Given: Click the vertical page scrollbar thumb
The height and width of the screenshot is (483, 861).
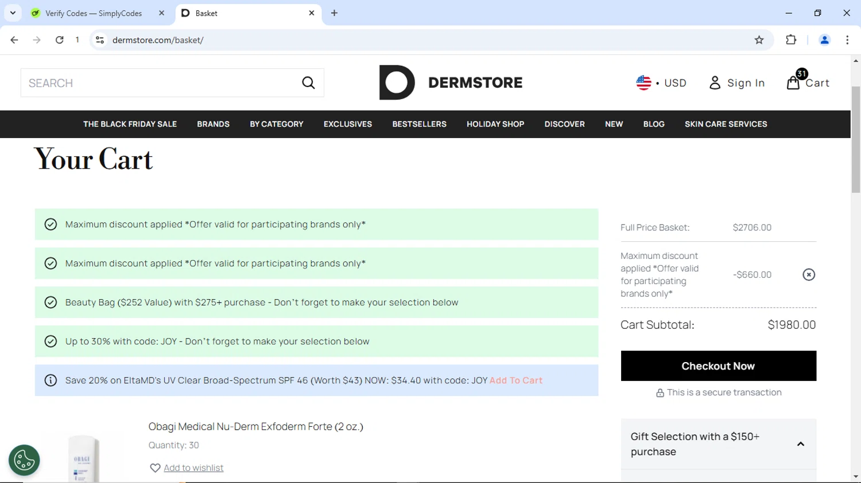Looking at the screenshot, I should coord(855,139).
